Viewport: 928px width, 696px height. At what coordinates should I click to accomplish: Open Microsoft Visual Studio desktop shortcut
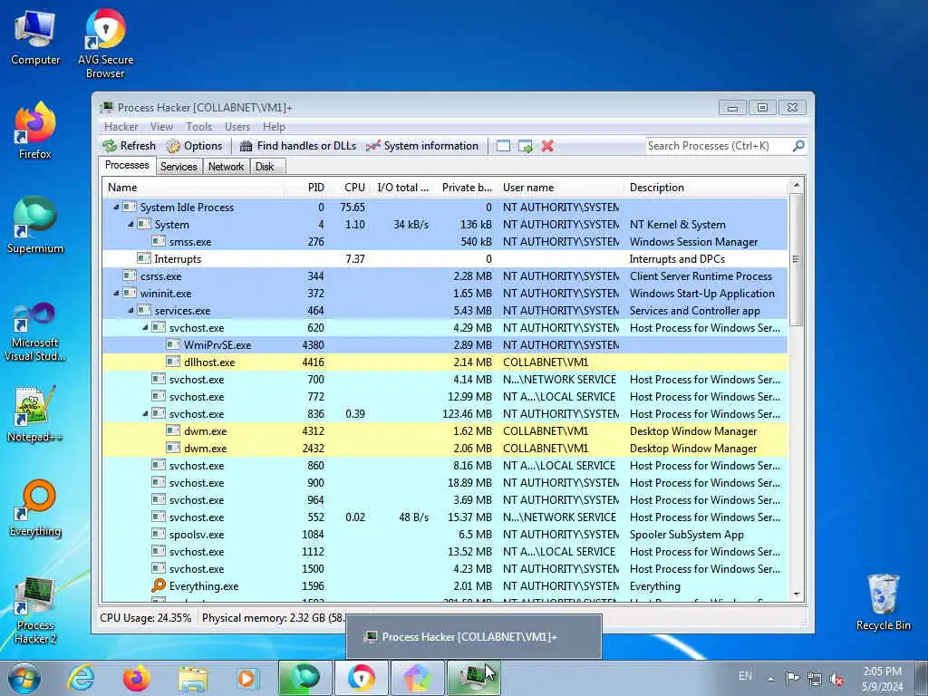(x=35, y=332)
